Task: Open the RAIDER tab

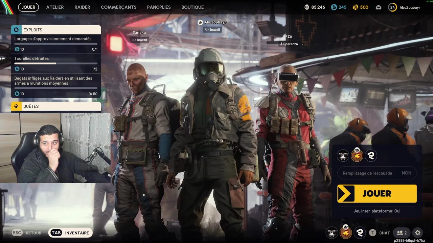Action: point(82,7)
